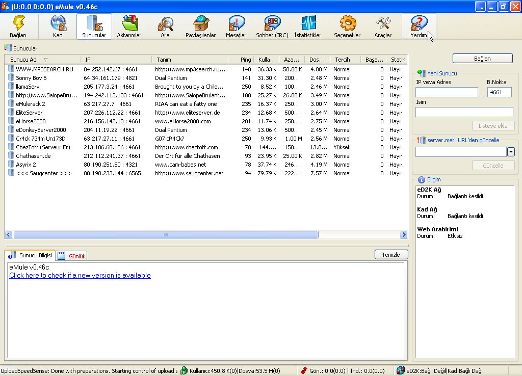Select the Sunucular toolbar icon
The image size is (522, 376).
[x=94, y=23]
